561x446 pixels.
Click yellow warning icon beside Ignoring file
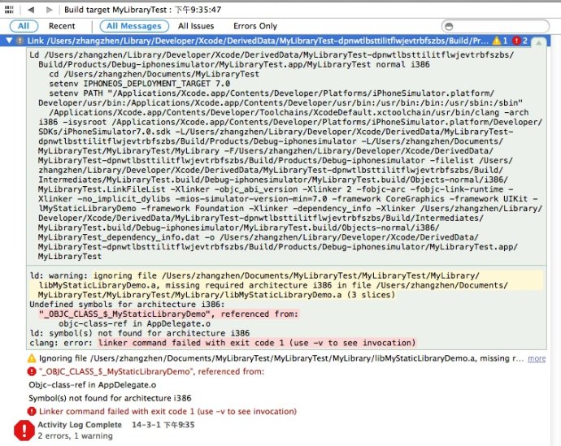click(32, 358)
